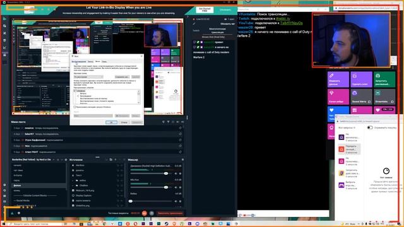This screenshot has width=404, height=227.
Task: Hide the Display Capture source
Action: [122, 195]
